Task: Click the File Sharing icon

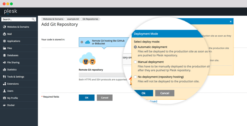Action: [x=4, y=62]
